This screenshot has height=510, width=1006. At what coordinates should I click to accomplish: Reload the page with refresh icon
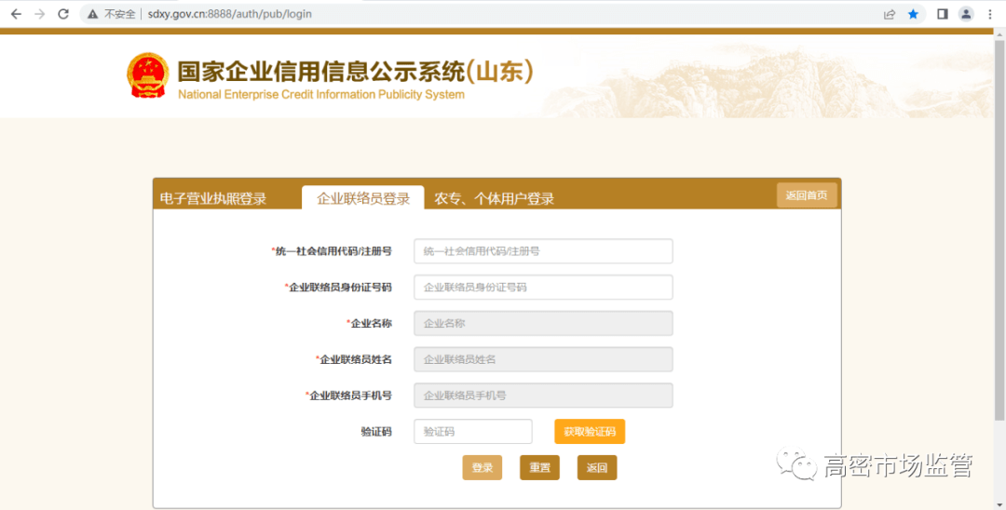(x=63, y=14)
